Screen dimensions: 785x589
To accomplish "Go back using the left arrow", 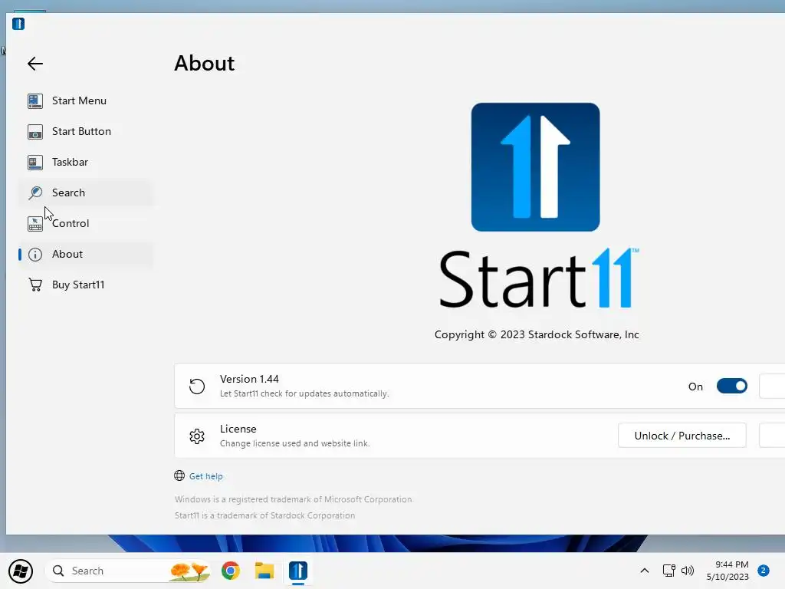I will pos(35,64).
